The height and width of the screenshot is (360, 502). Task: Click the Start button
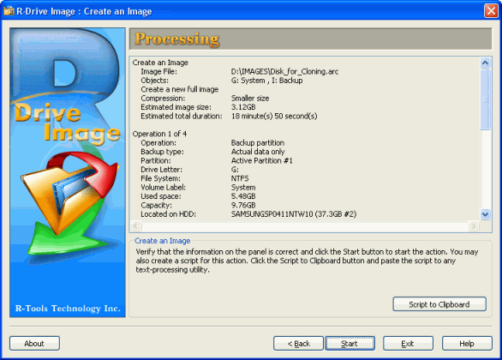tap(350, 344)
